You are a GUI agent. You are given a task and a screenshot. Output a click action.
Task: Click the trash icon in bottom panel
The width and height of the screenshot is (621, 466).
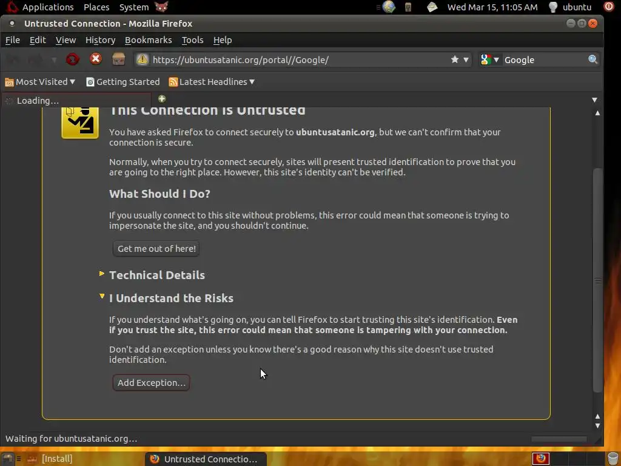pos(613,459)
